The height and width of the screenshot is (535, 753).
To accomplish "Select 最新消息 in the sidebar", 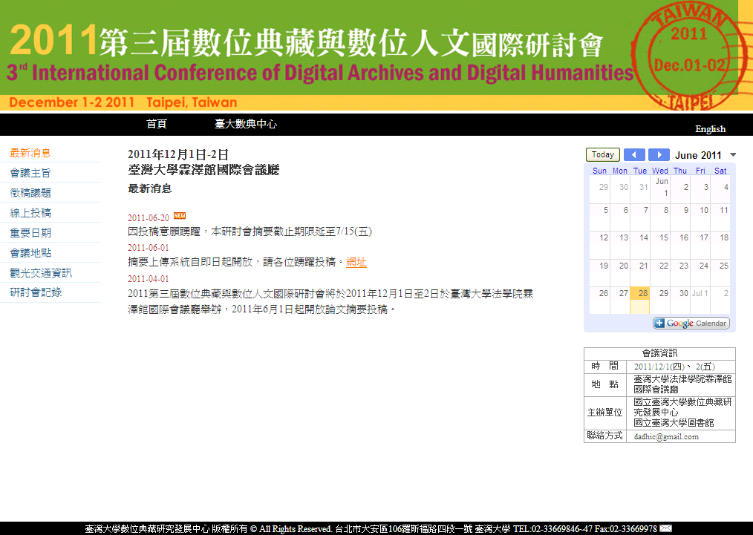I will click(x=30, y=153).
